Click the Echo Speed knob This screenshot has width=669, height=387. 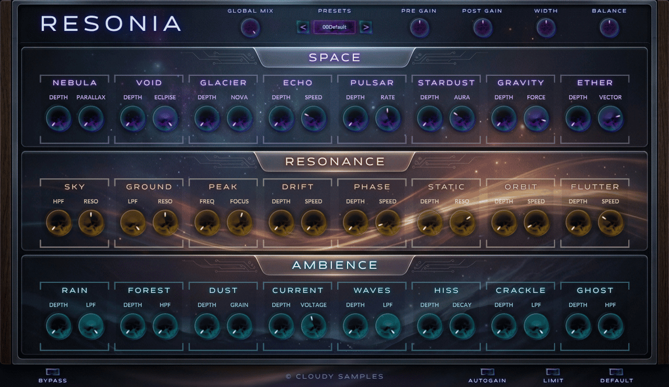pyautogui.click(x=314, y=118)
